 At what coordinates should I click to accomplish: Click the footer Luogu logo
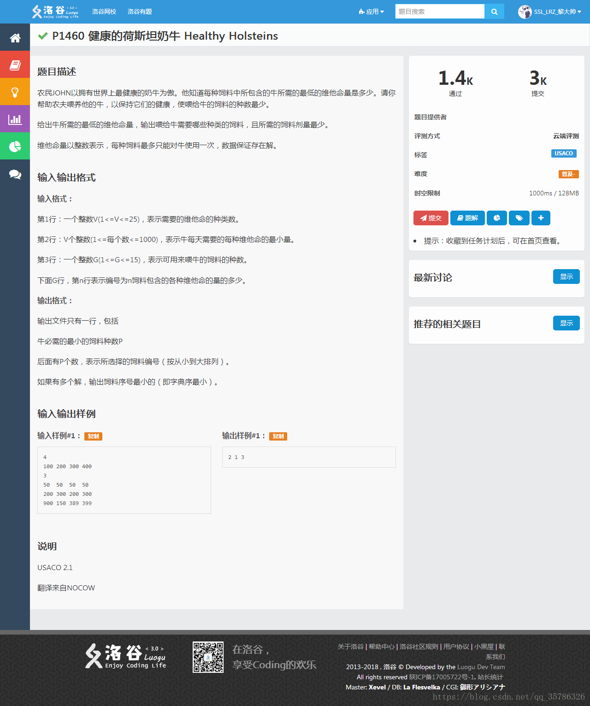[125, 656]
